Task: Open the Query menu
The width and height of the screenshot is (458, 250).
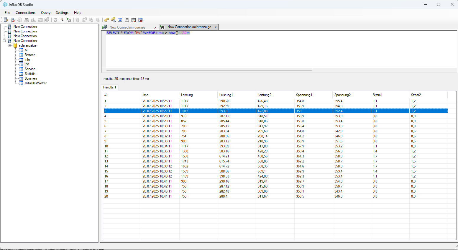Action: [45, 13]
